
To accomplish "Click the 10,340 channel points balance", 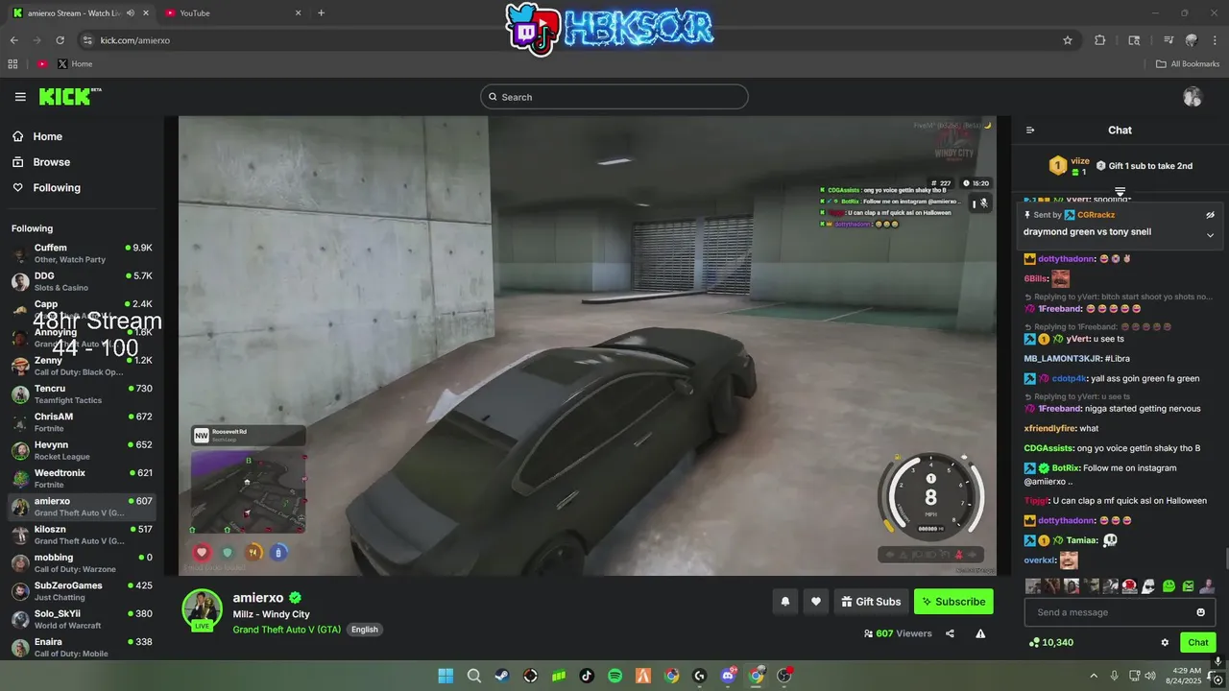I will [x=1051, y=642].
